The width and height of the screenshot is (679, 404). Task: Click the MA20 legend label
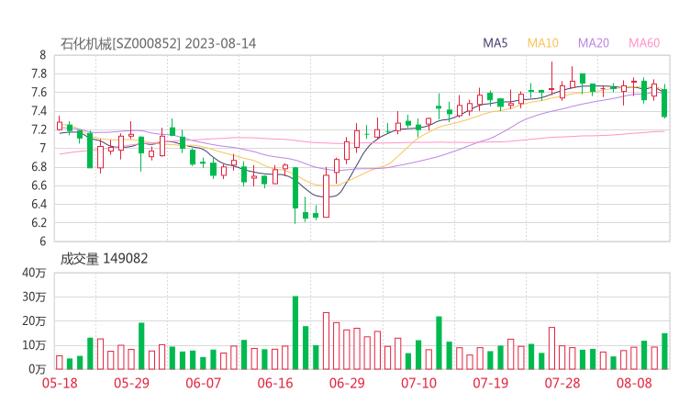(x=594, y=43)
